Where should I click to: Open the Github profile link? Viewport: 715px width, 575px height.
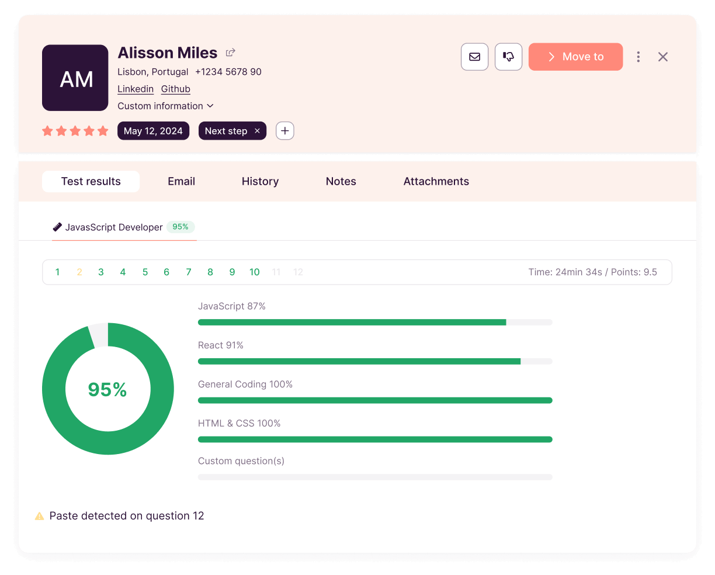click(x=176, y=89)
